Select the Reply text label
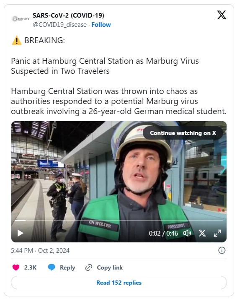 click(67, 267)
